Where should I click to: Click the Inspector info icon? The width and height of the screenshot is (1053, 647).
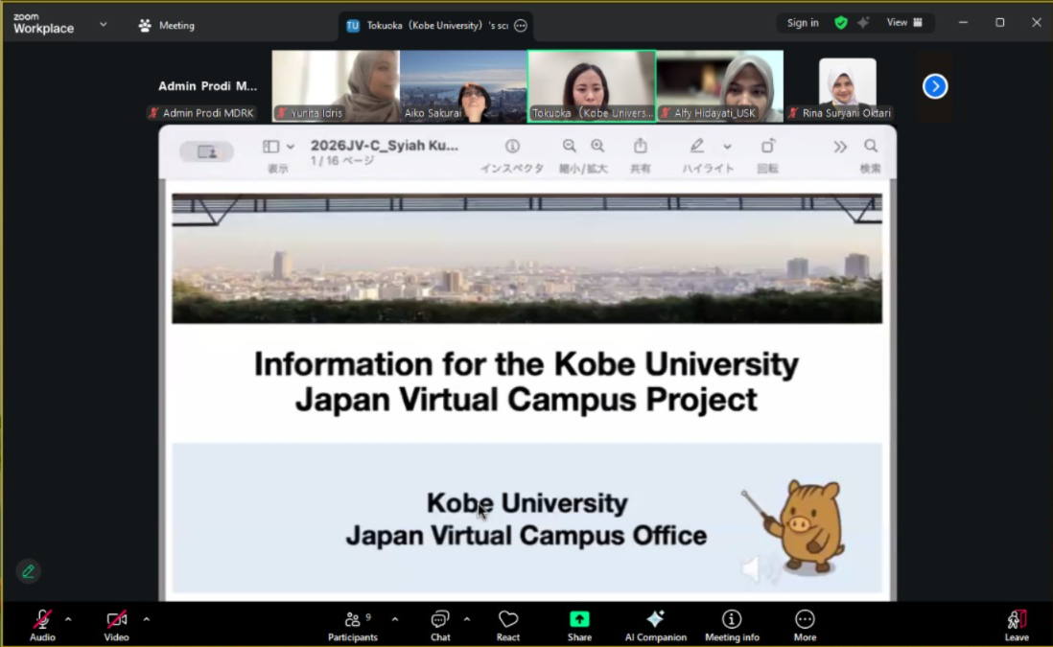(512, 147)
